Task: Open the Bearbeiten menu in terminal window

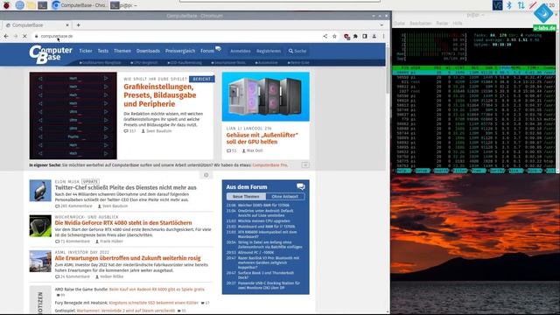Action: pos(420,24)
